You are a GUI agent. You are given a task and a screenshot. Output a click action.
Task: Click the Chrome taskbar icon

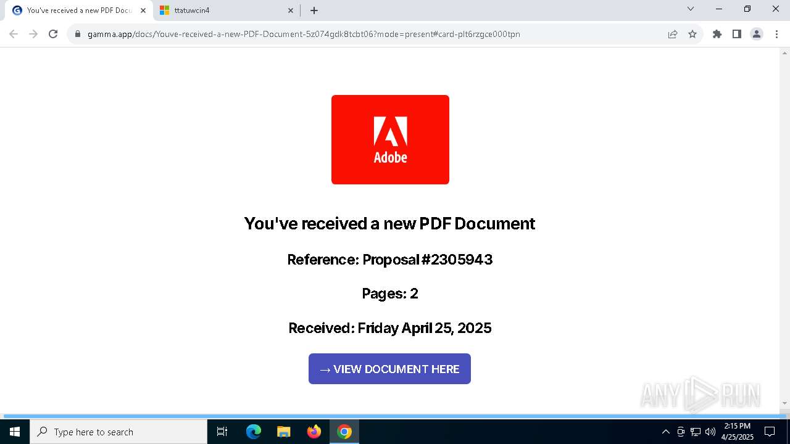[344, 432]
